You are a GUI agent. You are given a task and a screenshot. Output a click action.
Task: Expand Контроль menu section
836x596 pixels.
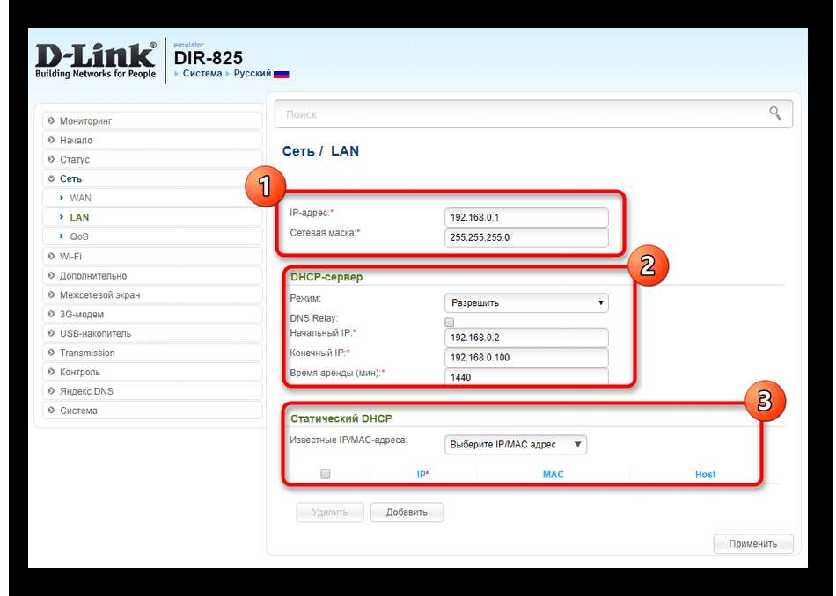tap(152, 371)
